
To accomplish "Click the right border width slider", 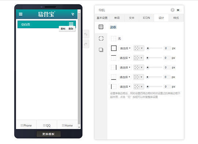I will point(154,67).
